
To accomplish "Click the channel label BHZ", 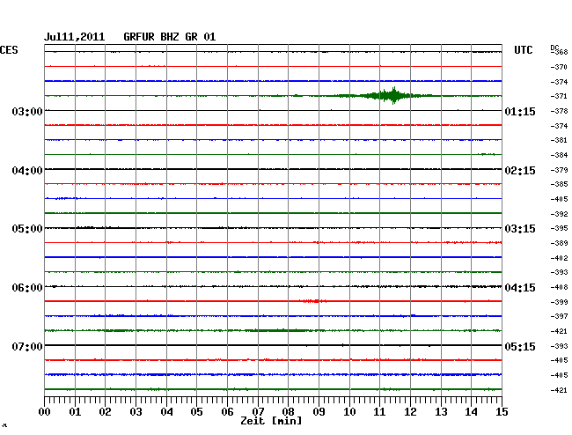I will click(x=170, y=37).
